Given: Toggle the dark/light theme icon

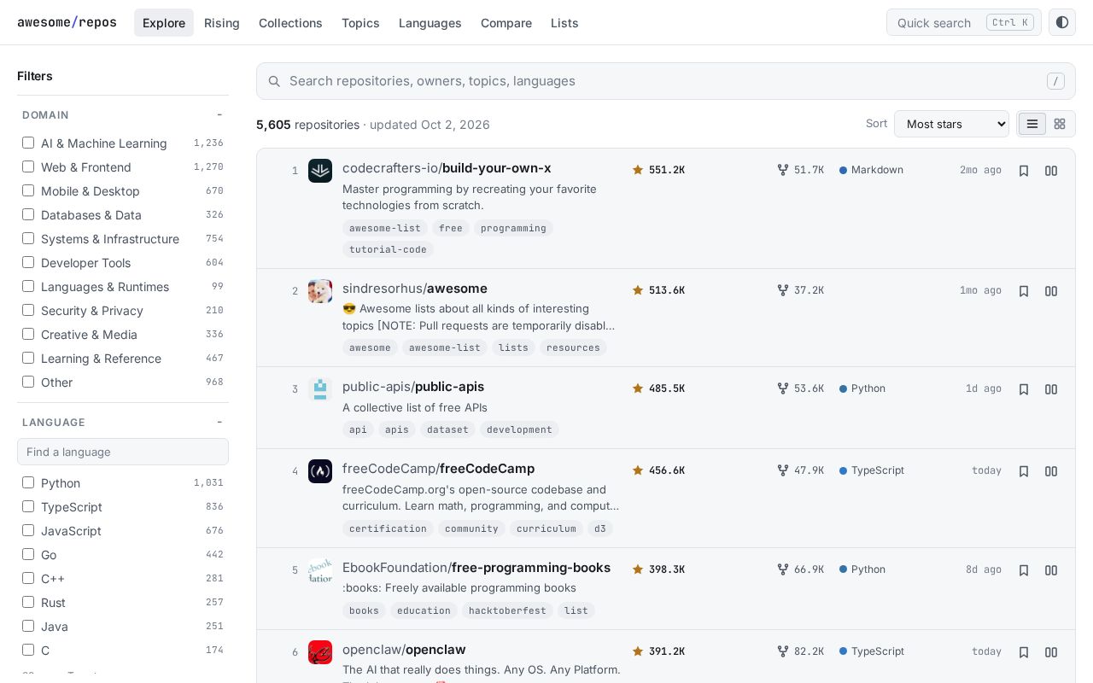Looking at the screenshot, I should pos(1062,22).
